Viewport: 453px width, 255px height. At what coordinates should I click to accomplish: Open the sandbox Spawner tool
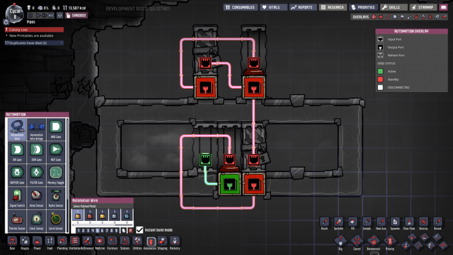[x=395, y=223]
